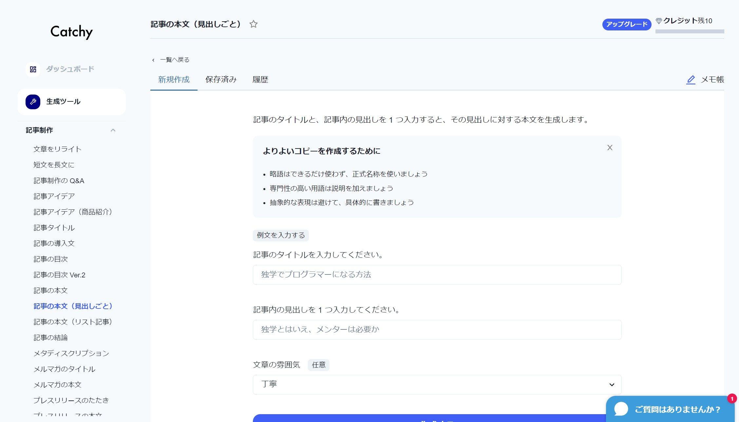Close the copy tips info box
Screen dimensions: 739x422
tap(610, 148)
